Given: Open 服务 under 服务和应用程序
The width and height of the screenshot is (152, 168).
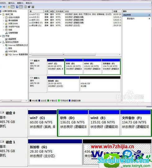Looking at the screenshot, I should (x=10, y=48).
